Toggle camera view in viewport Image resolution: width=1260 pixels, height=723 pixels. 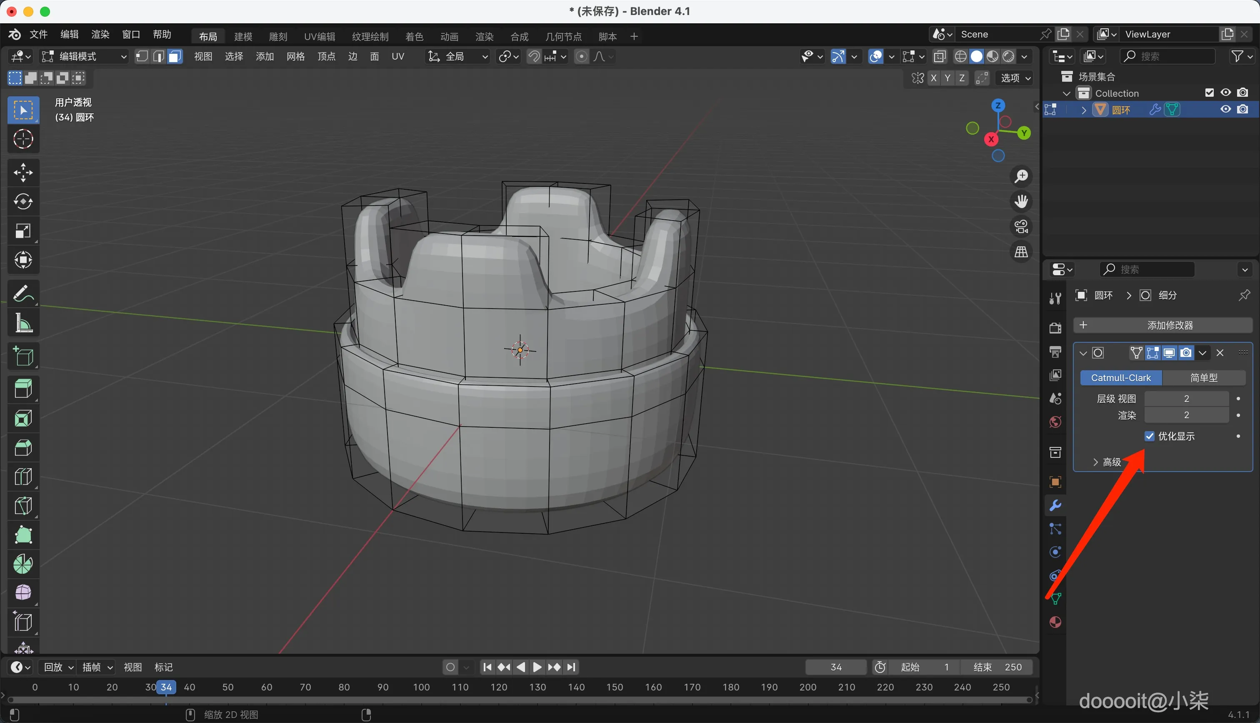[1021, 227]
